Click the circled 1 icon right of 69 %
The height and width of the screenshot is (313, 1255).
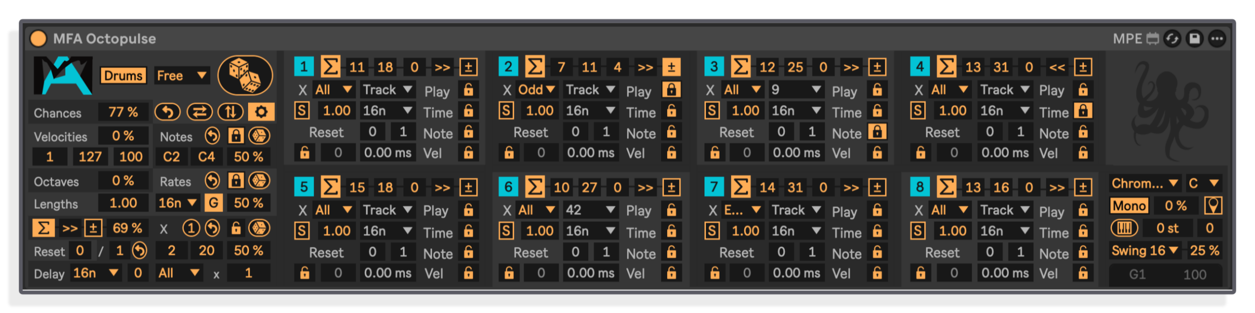191,228
